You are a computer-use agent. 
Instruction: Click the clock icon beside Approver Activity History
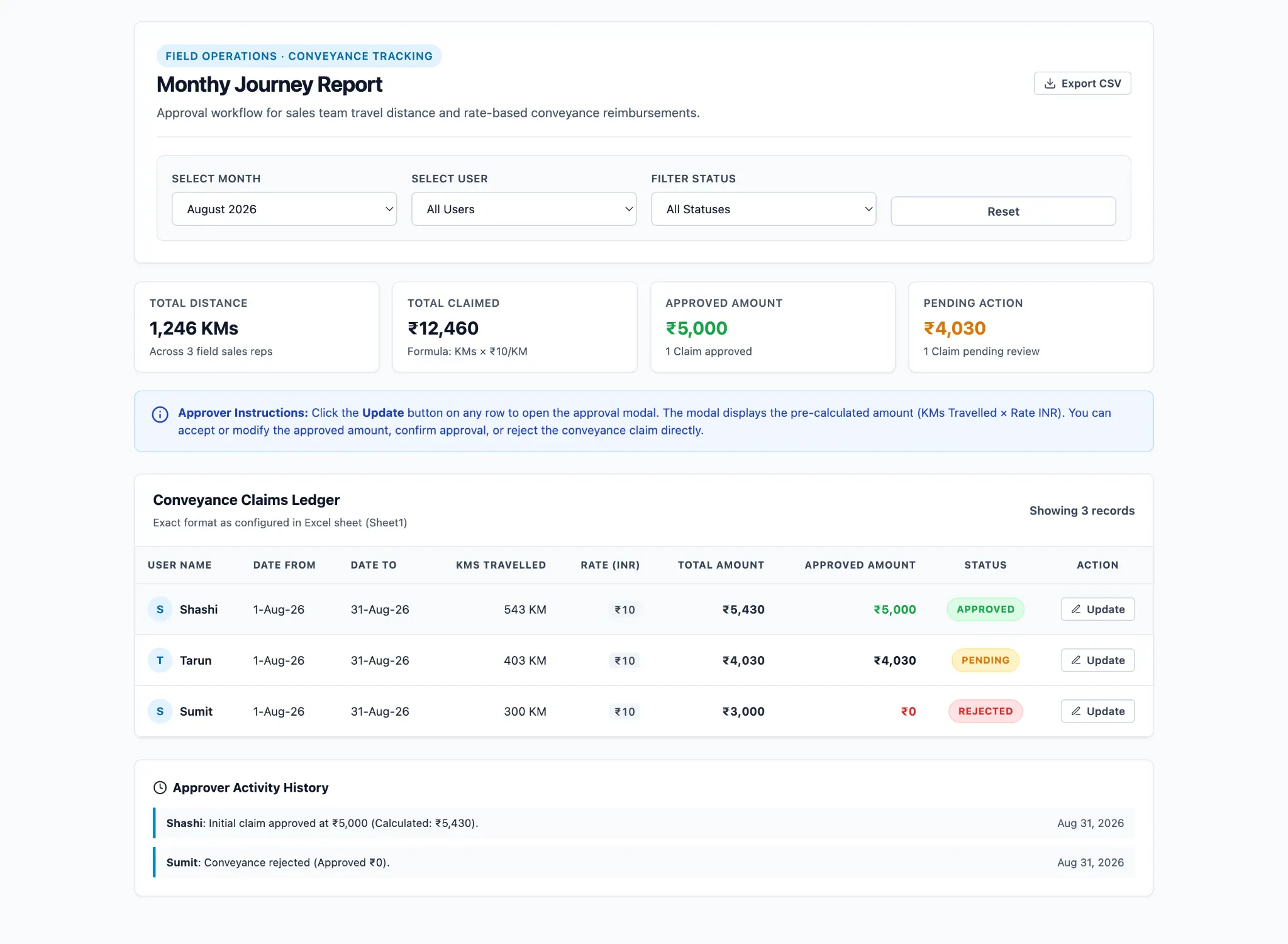point(160,787)
